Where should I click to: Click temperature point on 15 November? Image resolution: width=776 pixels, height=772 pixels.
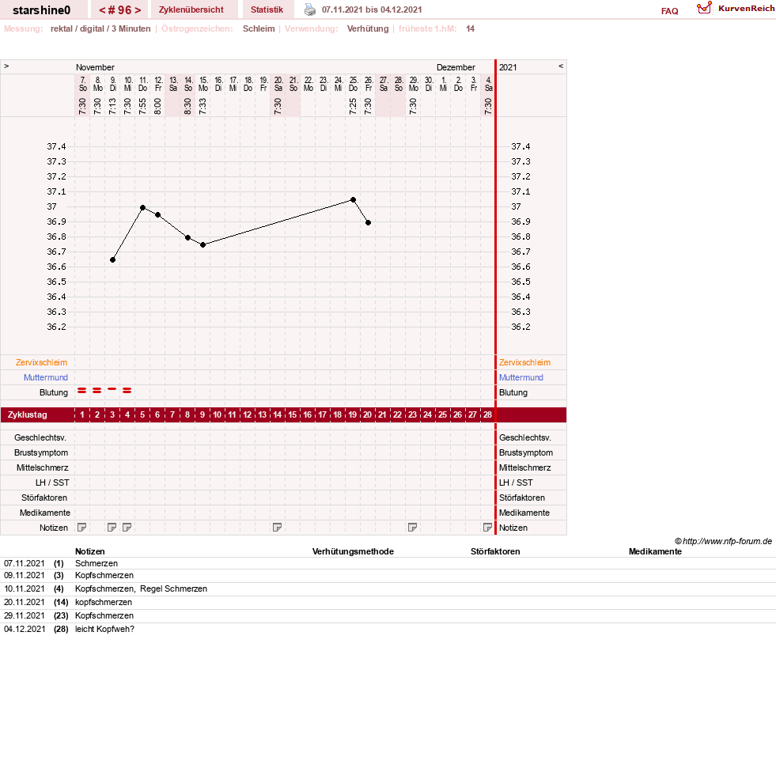203,245
